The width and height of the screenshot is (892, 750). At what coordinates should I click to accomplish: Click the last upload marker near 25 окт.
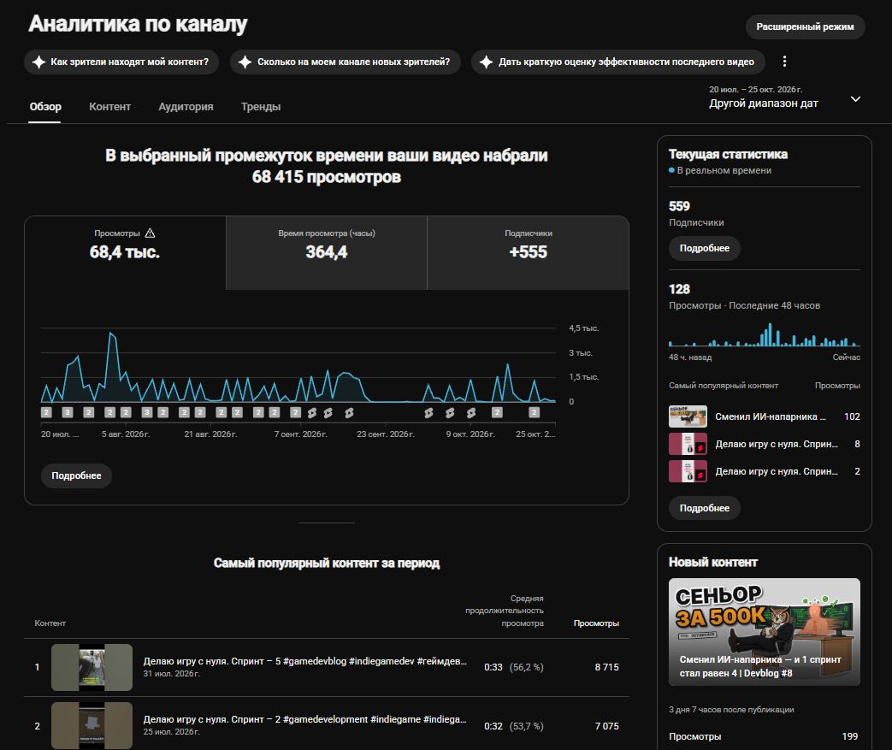534,412
